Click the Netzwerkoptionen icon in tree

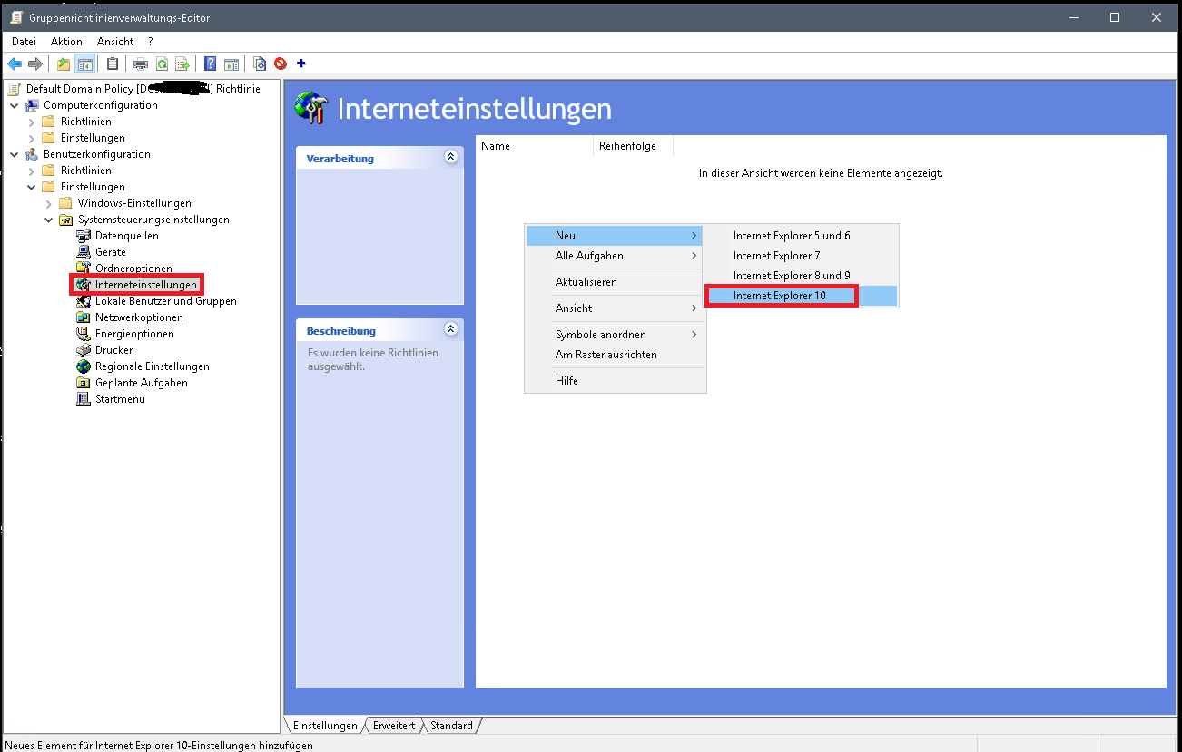point(84,317)
